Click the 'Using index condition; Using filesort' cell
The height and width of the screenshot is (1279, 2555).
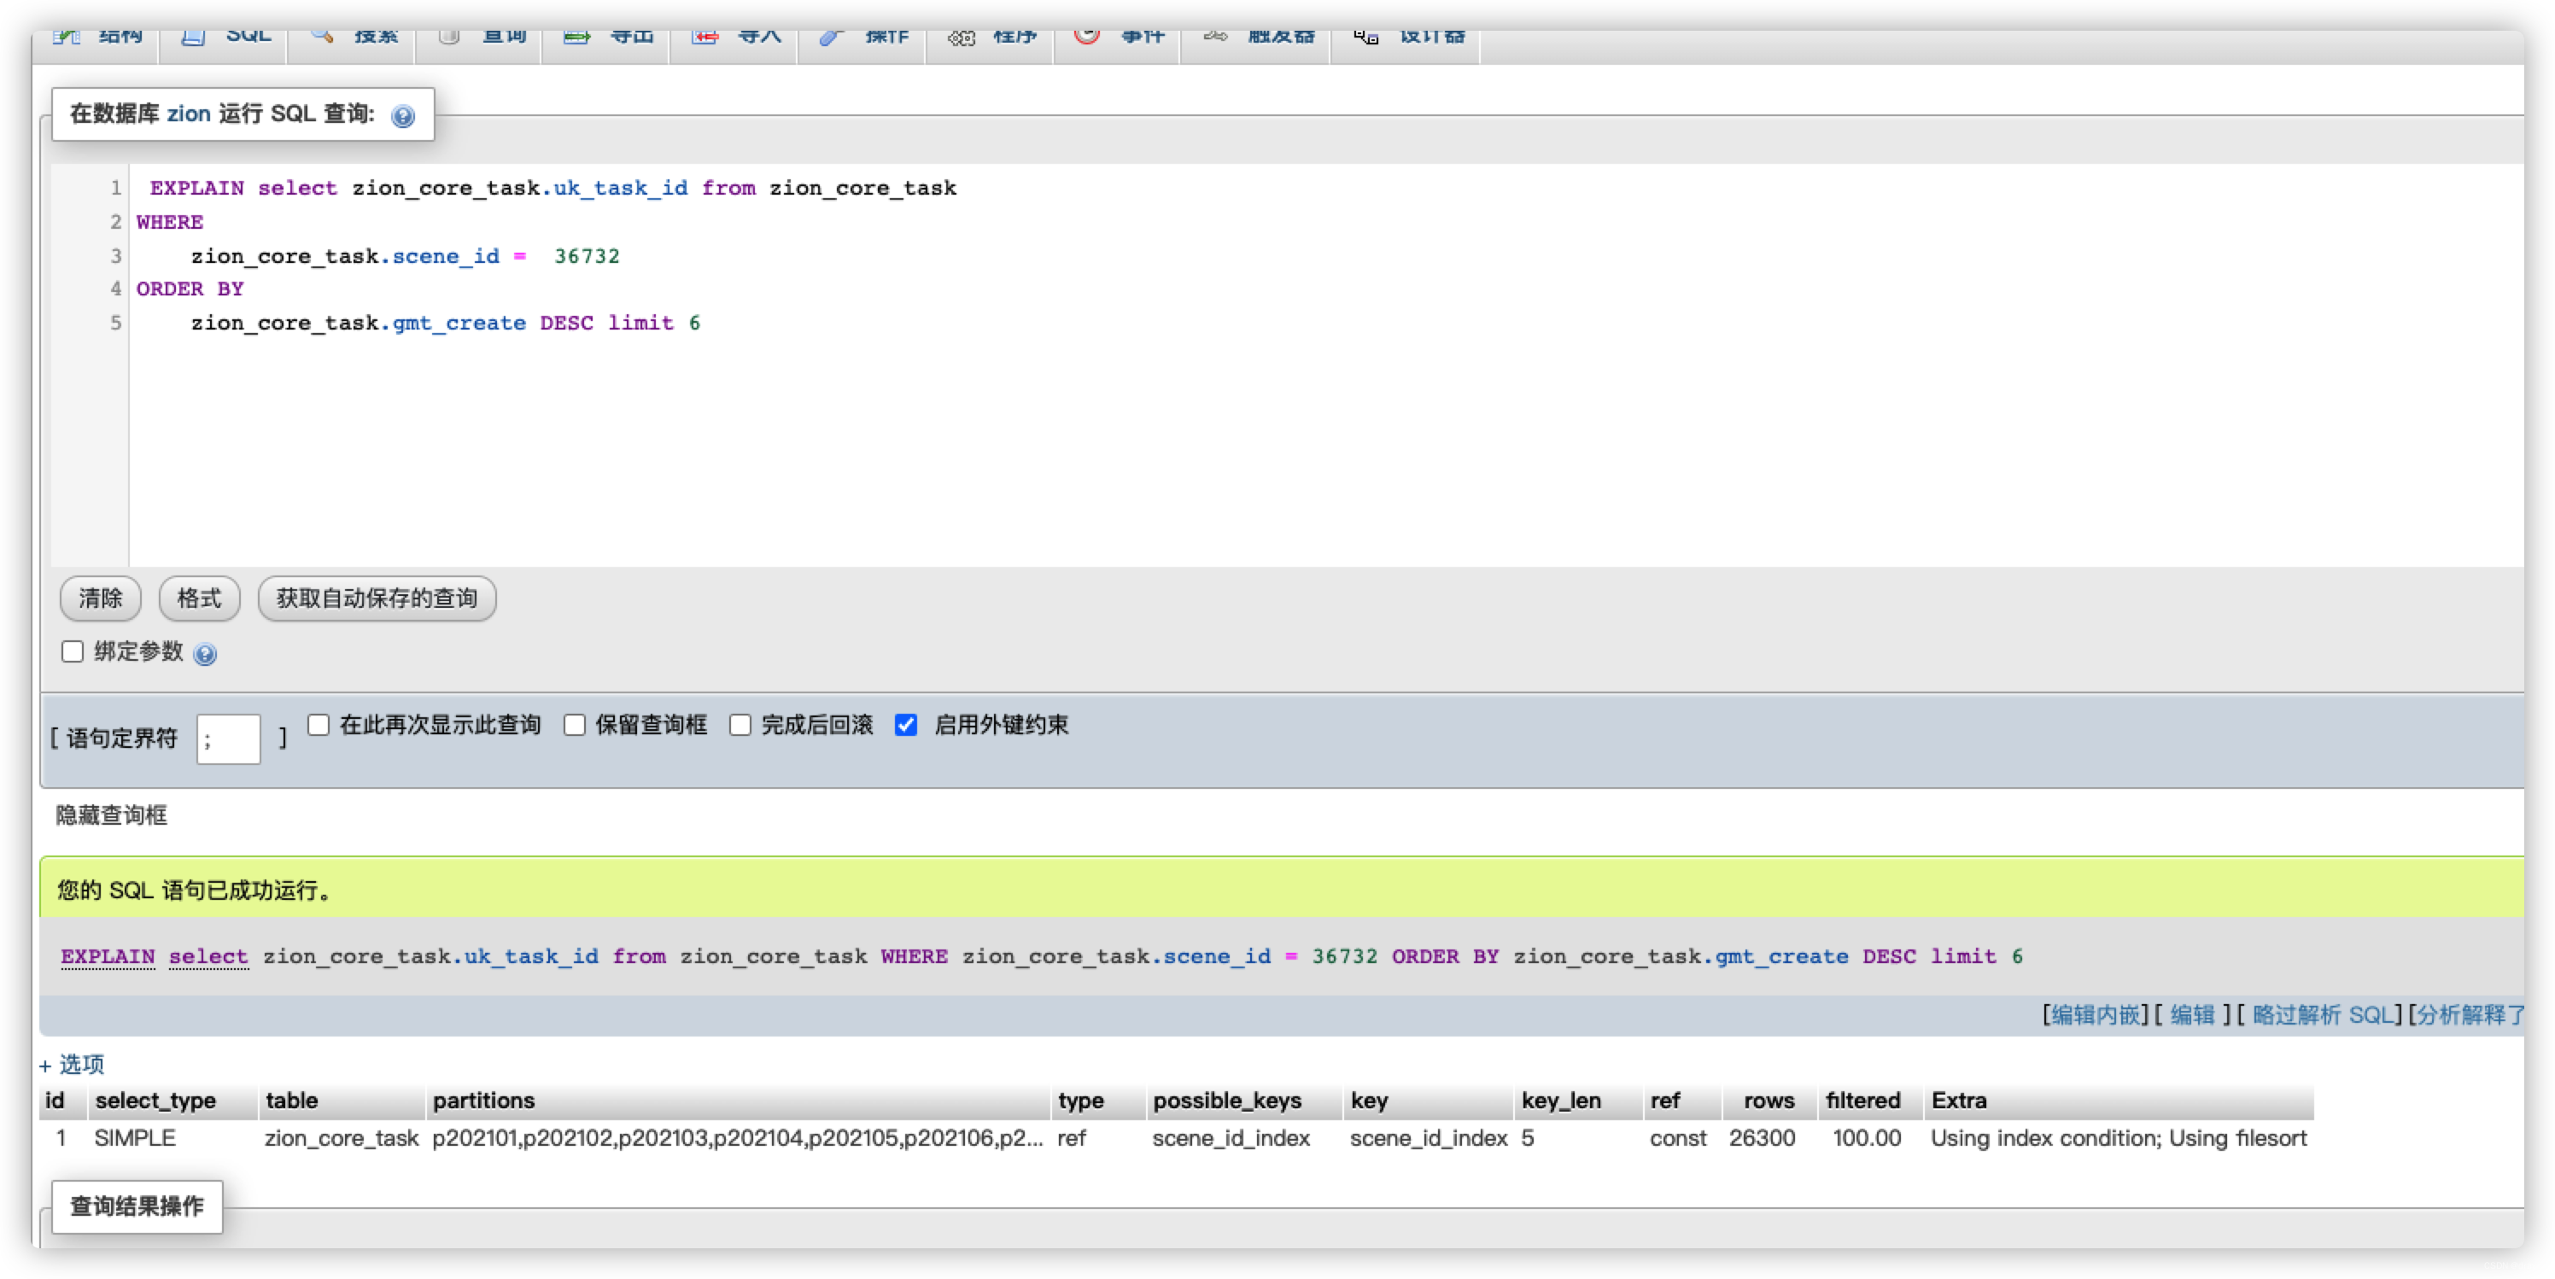pos(2119,1138)
